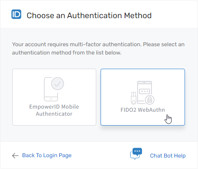The width and height of the screenshot is (198, 169).
Task: Select the mobile phone icon in the EmpowerID card
Action: [x=51, y=89]
